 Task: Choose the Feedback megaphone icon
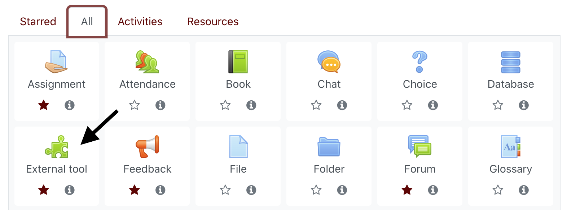(x=147, y=147)
